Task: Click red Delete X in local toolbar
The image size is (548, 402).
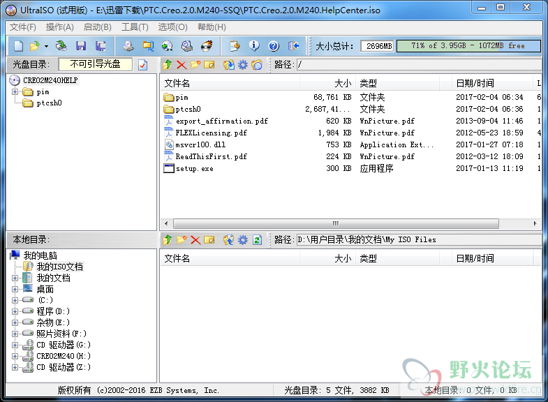Action: [x=195, y=240]
